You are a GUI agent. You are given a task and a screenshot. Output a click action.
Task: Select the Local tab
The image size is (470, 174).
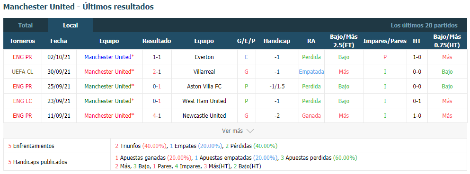(71, 26)
